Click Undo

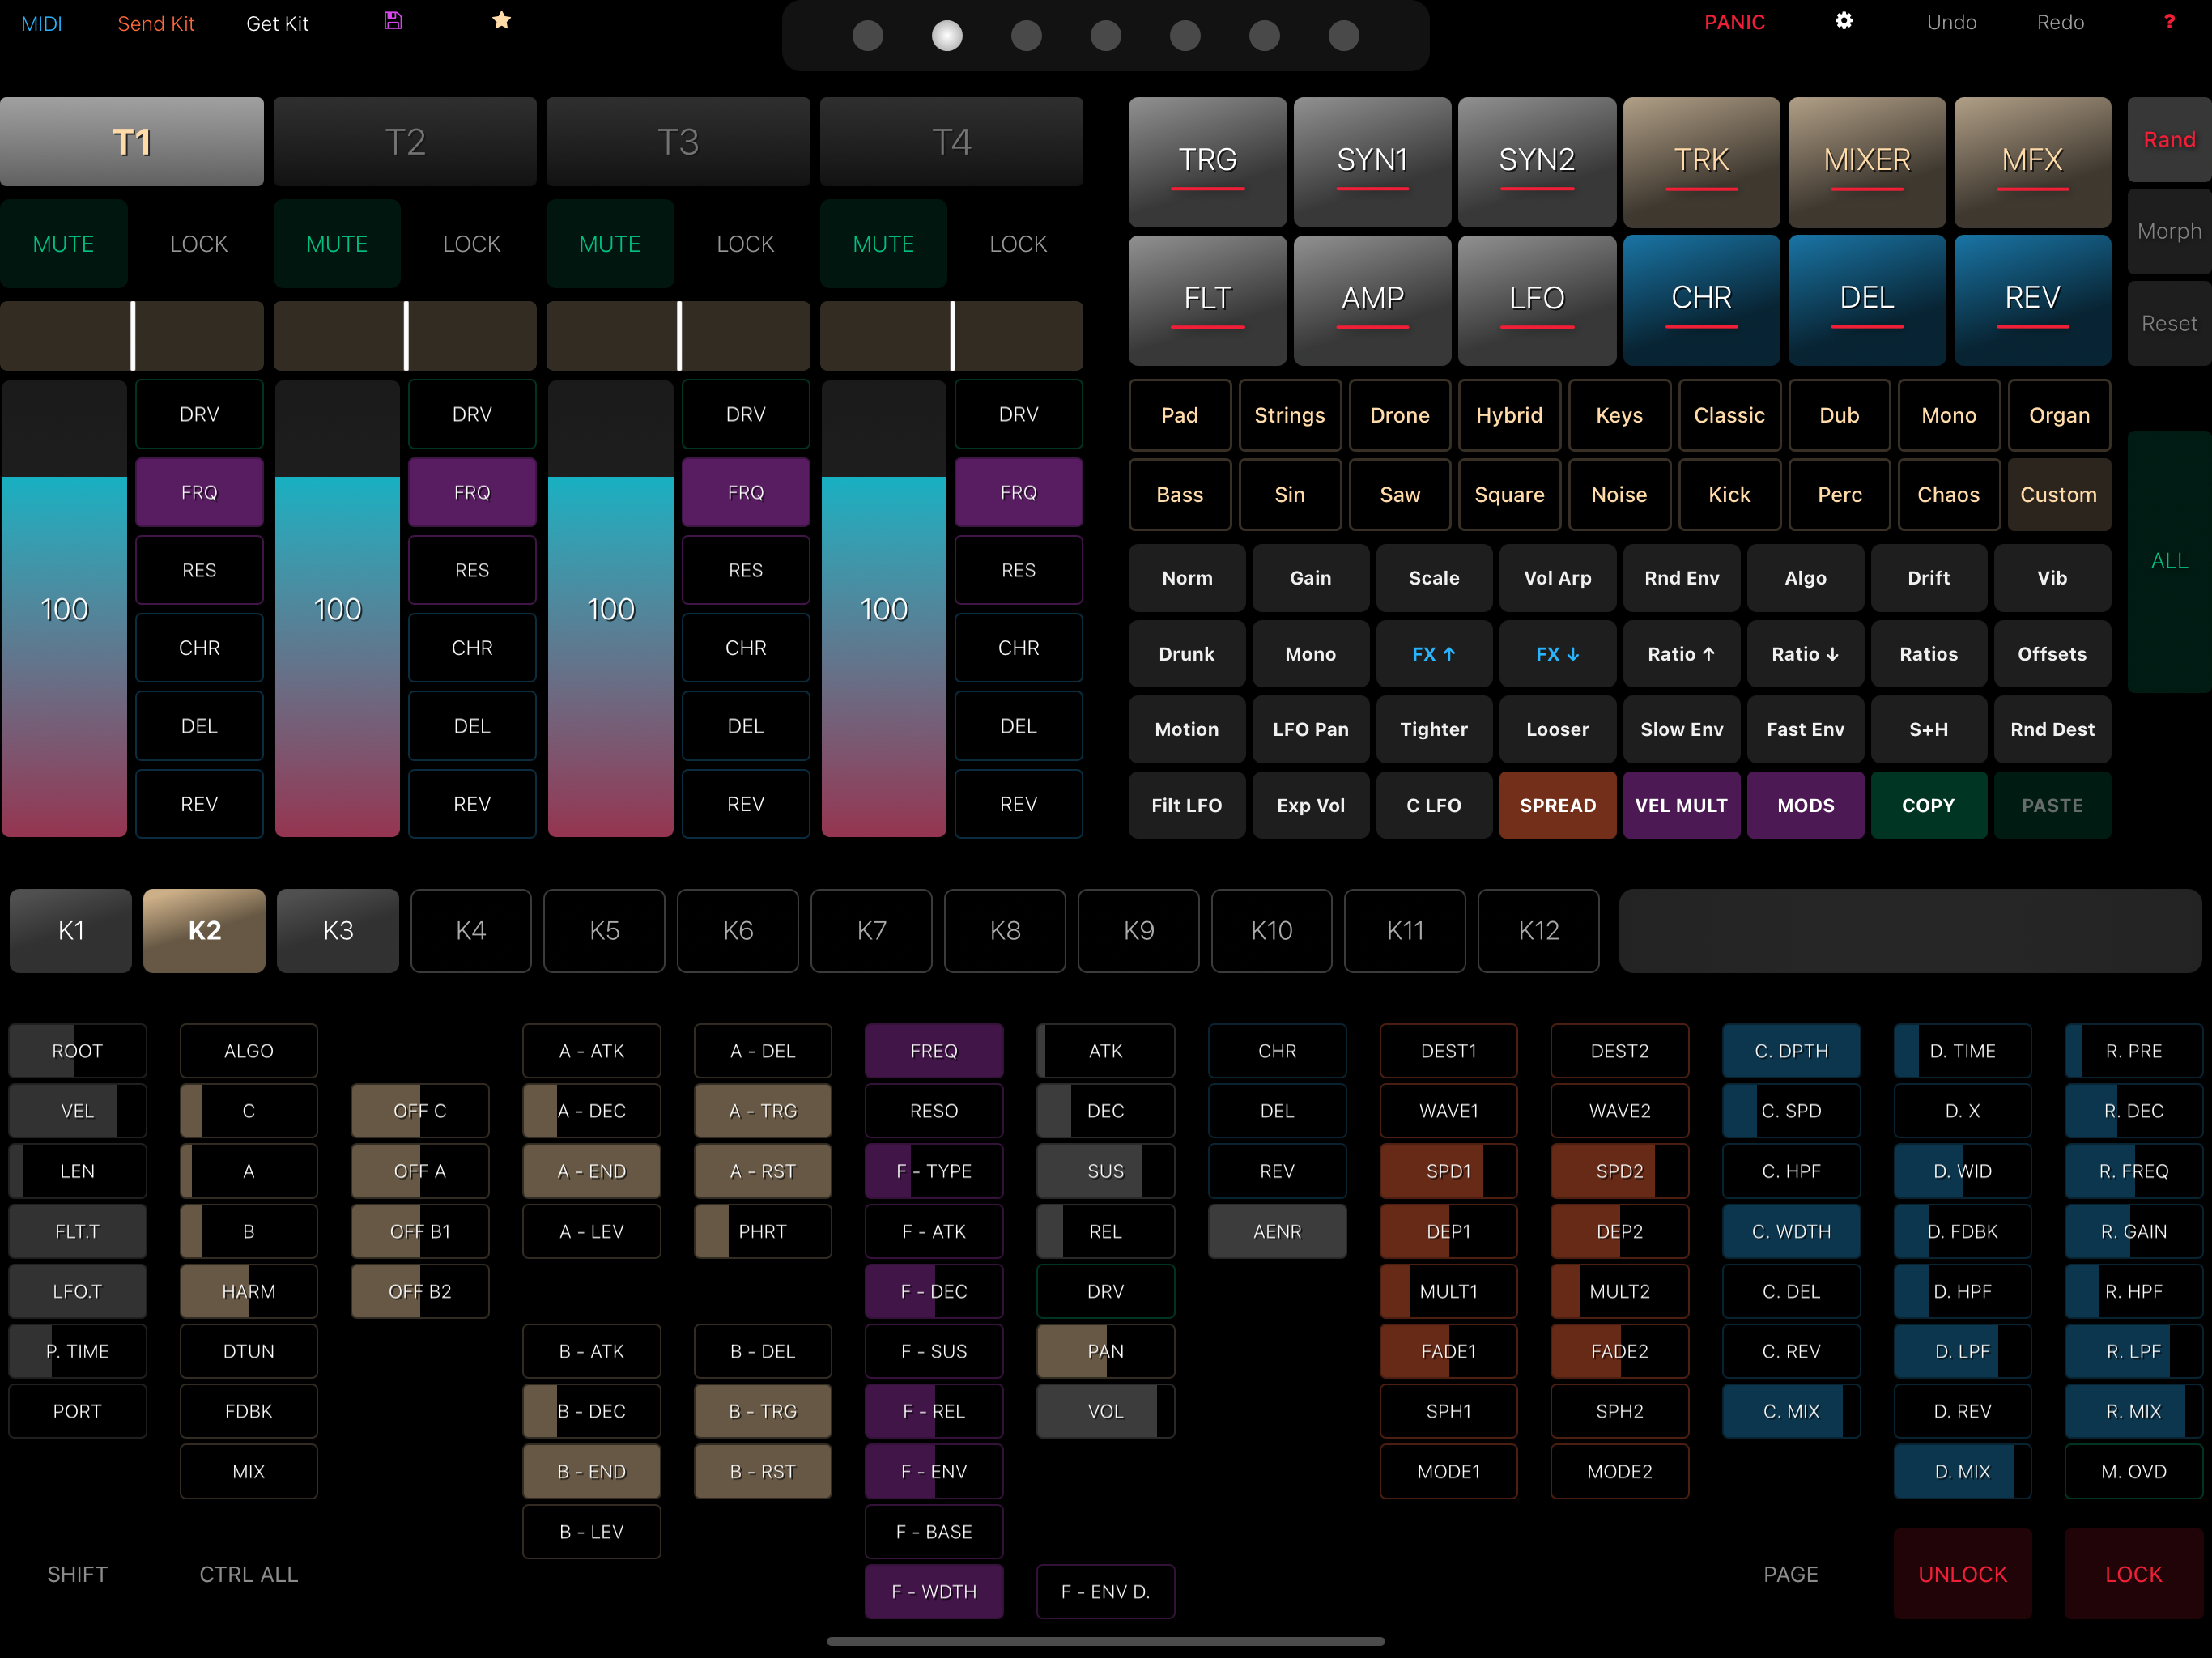[x=1951, y=22]
